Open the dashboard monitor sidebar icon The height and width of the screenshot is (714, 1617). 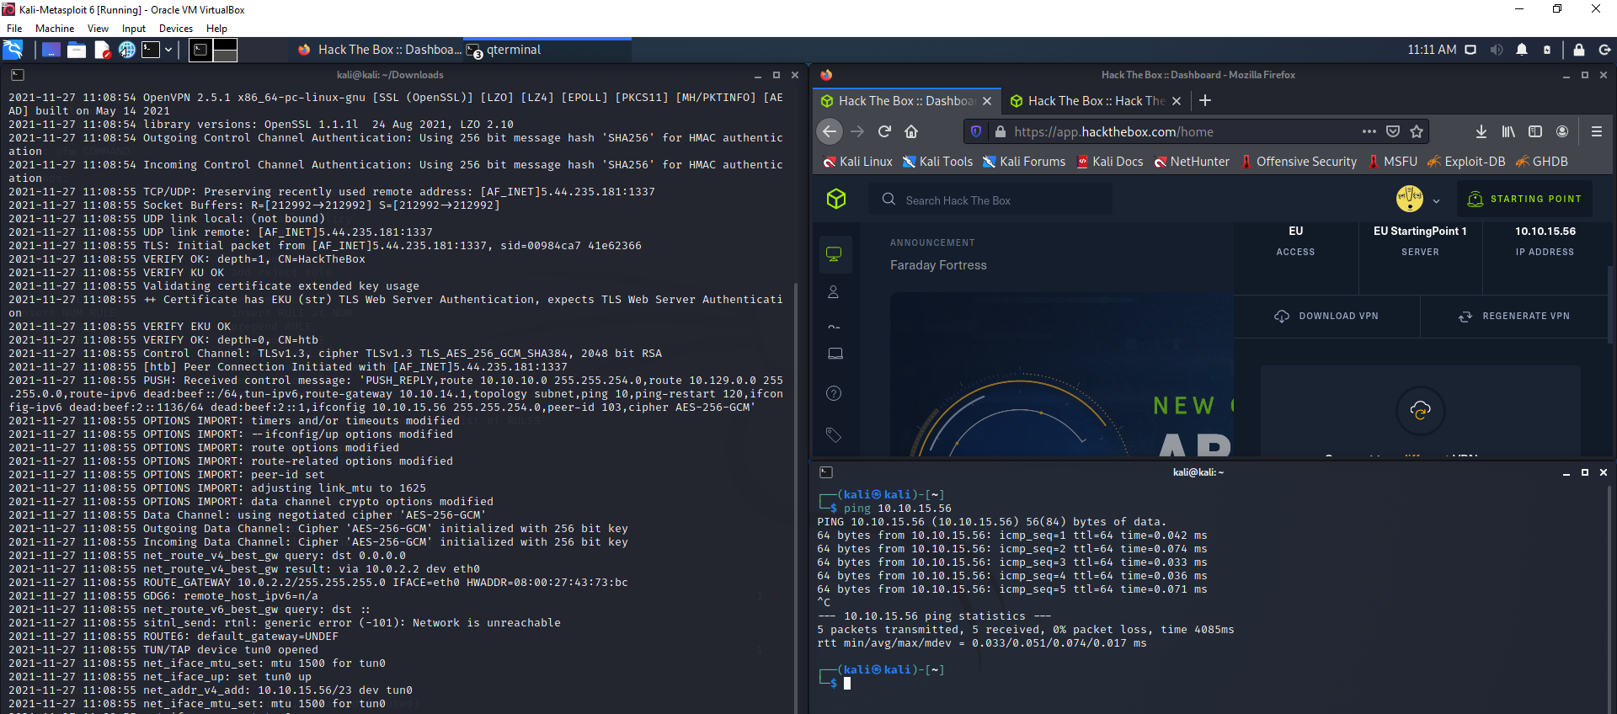tap(835, 254)
